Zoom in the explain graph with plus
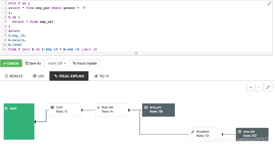275x145 pixels. [x=251, y=87]
